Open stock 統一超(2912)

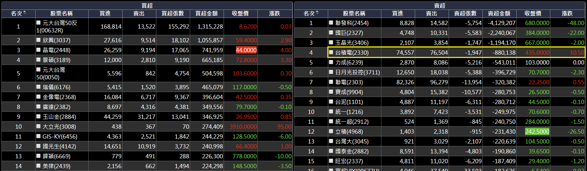coord(352,122)
